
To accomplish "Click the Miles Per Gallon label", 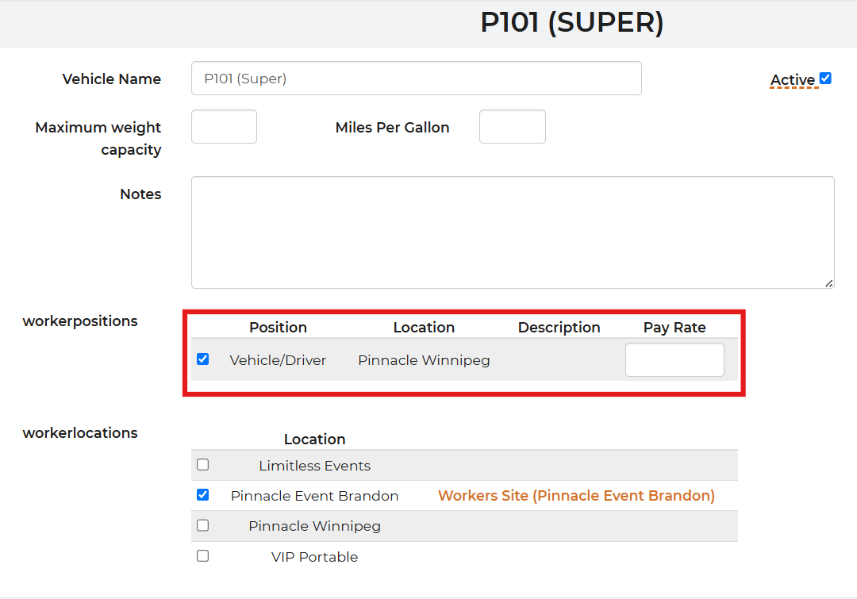I will pyautogui.click(x=392, y=128).
